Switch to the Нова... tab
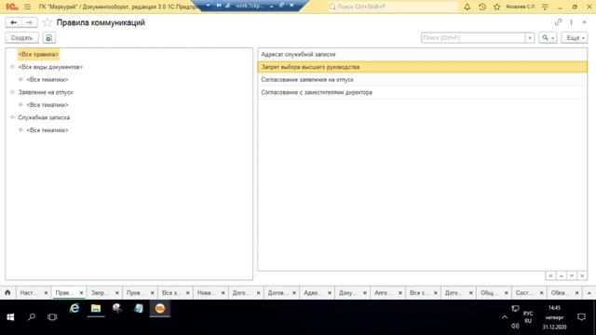596x335 pixels. point(205,293)
